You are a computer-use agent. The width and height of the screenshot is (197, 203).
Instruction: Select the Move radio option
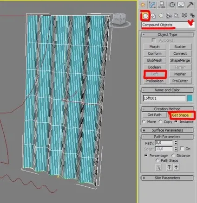pos(144,122)
